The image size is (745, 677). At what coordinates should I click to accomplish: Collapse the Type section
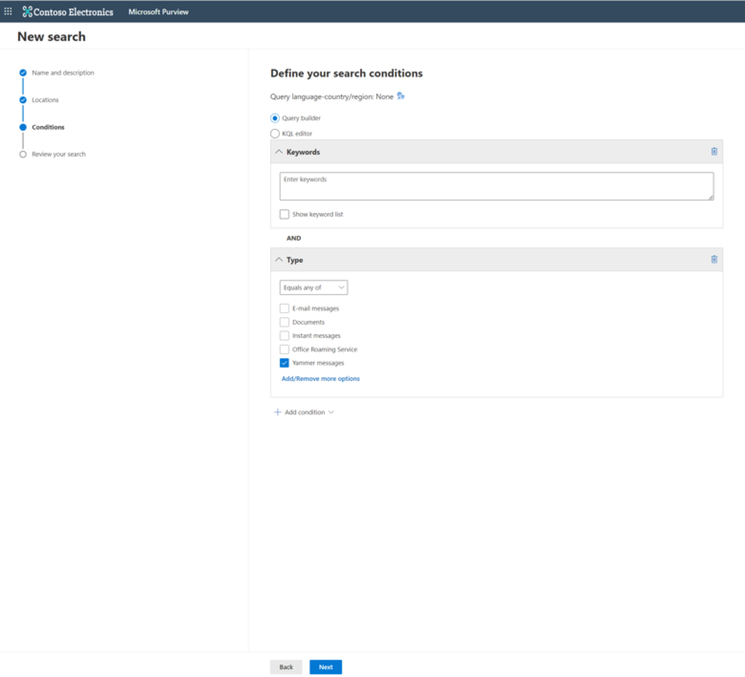tap(280, 260)
